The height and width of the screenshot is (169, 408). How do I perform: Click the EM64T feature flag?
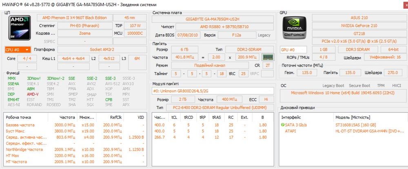pos(13,100)
